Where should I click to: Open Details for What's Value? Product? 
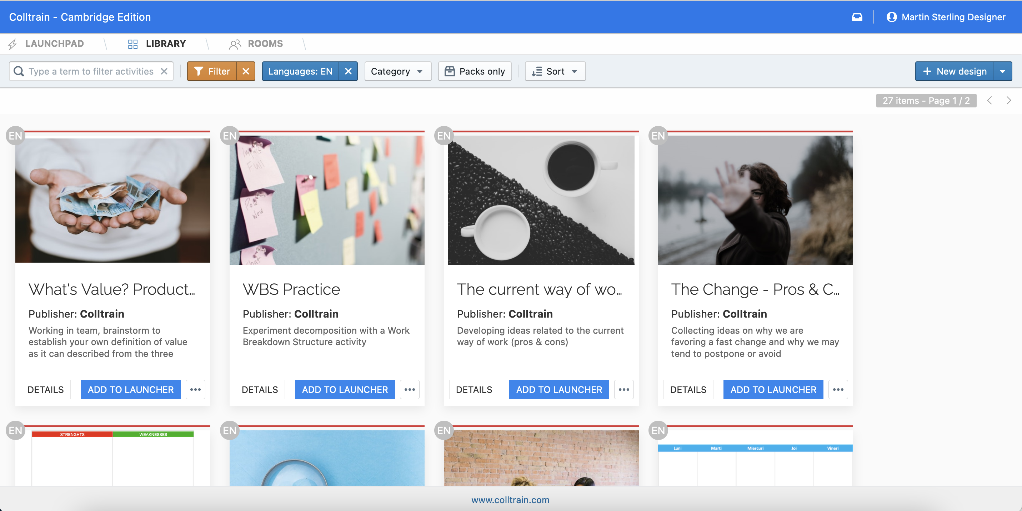tap(45, 389)
